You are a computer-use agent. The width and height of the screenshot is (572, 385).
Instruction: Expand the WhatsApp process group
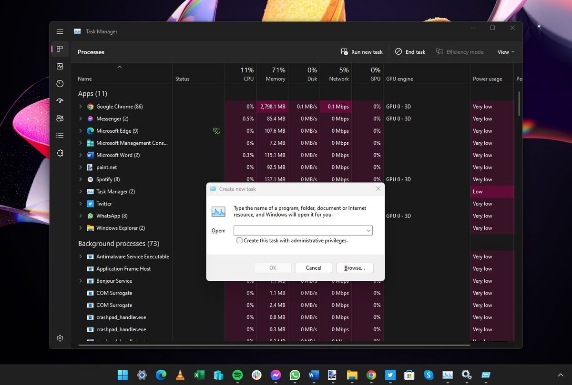[80, 216]
